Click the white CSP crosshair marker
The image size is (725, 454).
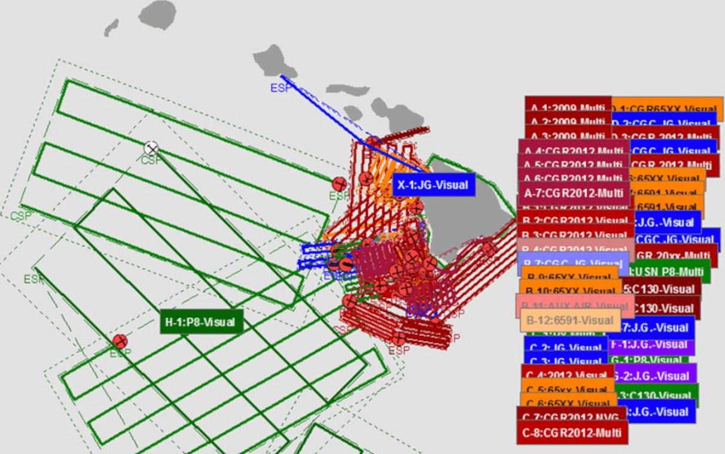pyautogui.click(x=151, y=148)
